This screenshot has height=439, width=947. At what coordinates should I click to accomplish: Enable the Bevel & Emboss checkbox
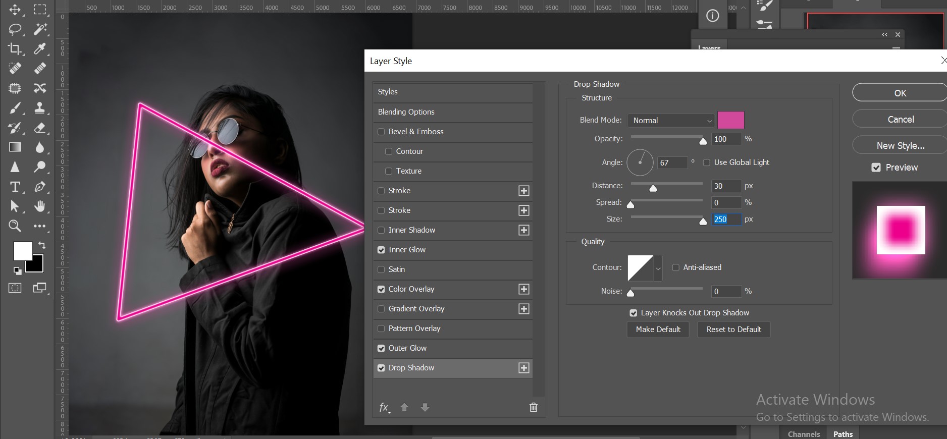381,132
